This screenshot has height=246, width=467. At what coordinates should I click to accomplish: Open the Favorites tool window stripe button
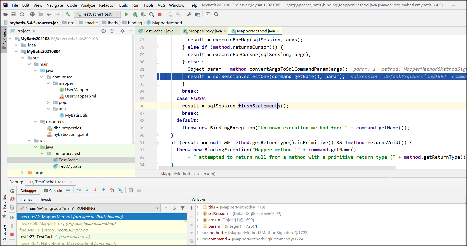pyautogui.click(x=4, y=206)
